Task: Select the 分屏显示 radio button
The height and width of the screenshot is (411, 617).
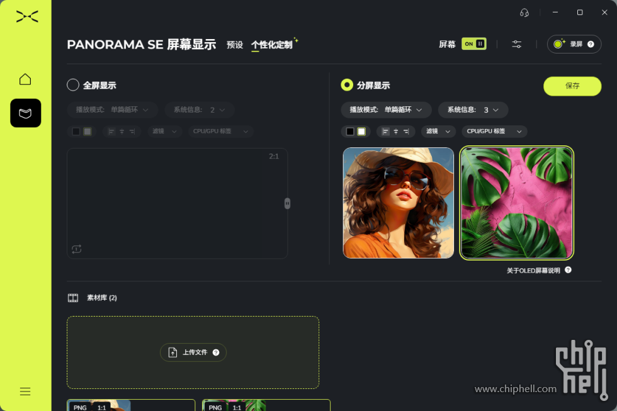Action: coord(347,85)
